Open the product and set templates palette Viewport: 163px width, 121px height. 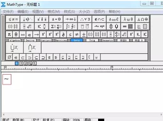point(114,26)
